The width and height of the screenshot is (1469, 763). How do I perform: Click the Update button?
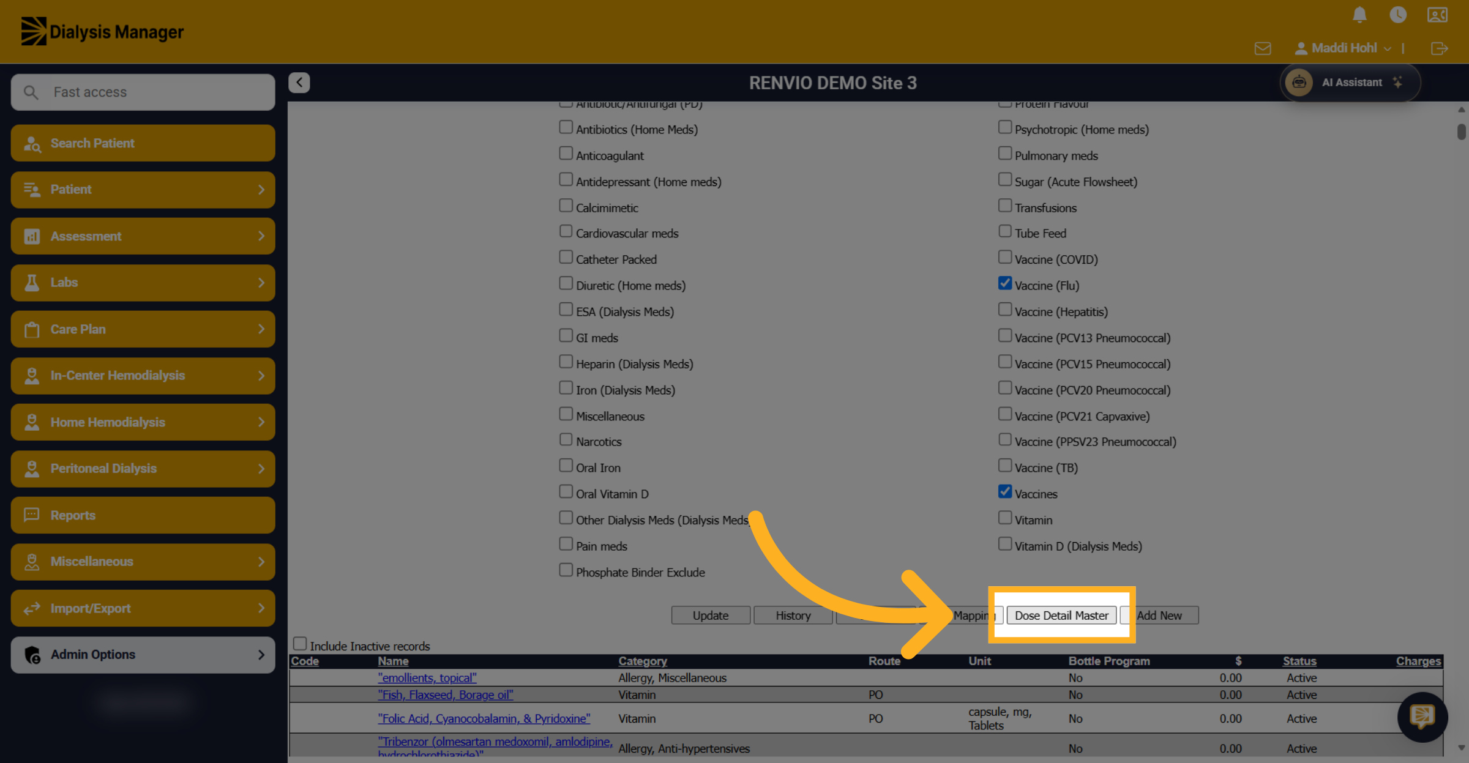click(711, 616)
